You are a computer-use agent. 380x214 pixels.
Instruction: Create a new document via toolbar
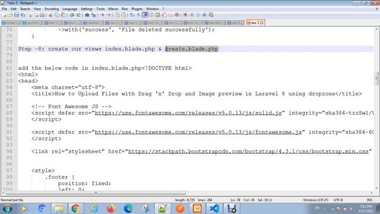pyautogui.click(x=4, y=15)
